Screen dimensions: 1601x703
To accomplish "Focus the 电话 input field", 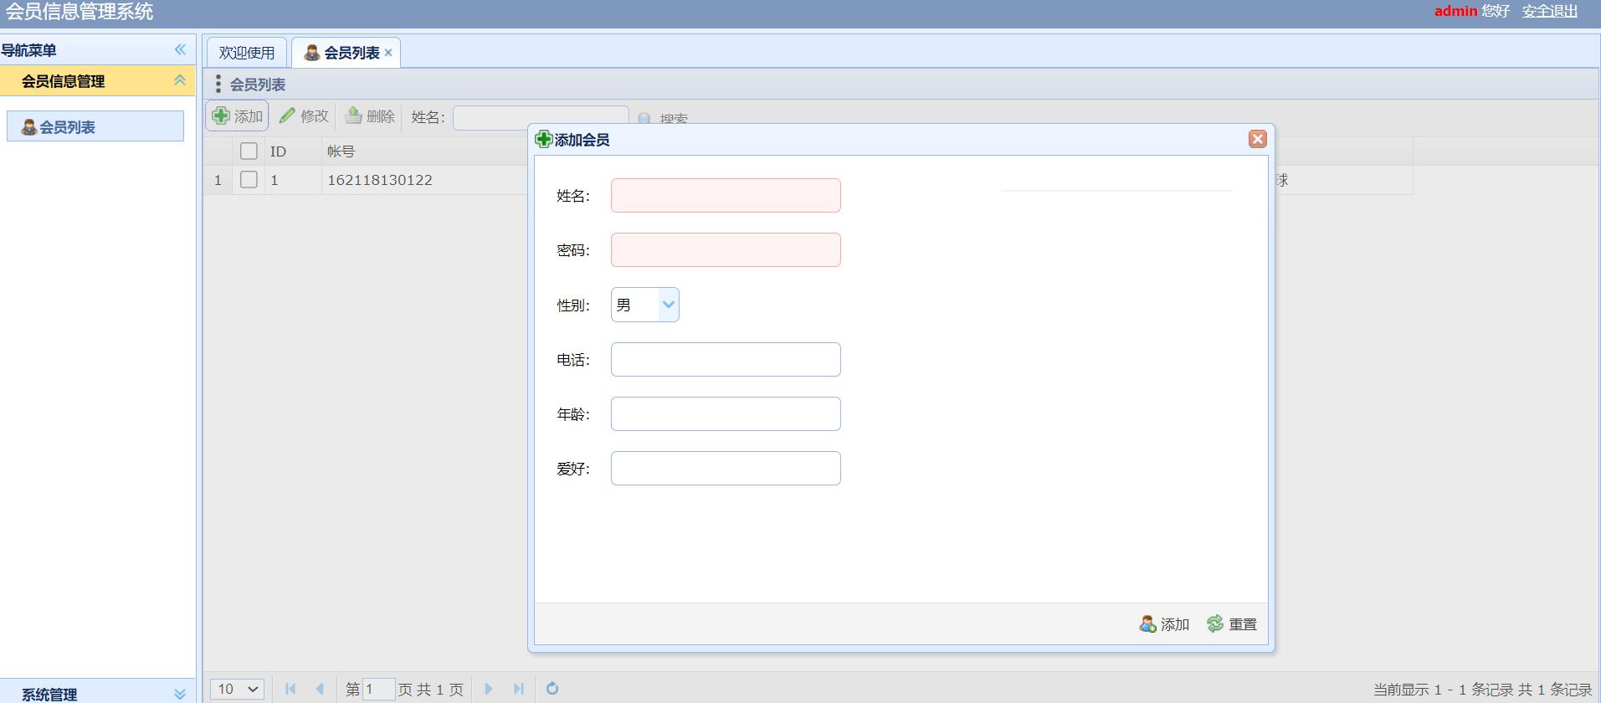I will click(726, 359).
